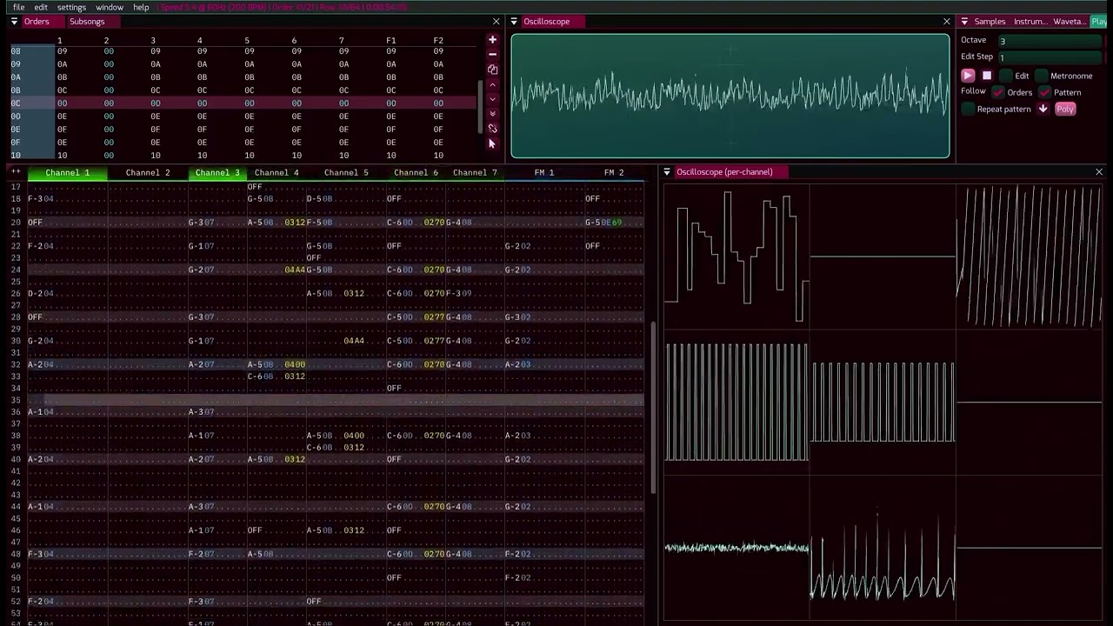Click the Edit Step input field
This screenshot has height=626, width=1113.
click(x=1050, y=57)
